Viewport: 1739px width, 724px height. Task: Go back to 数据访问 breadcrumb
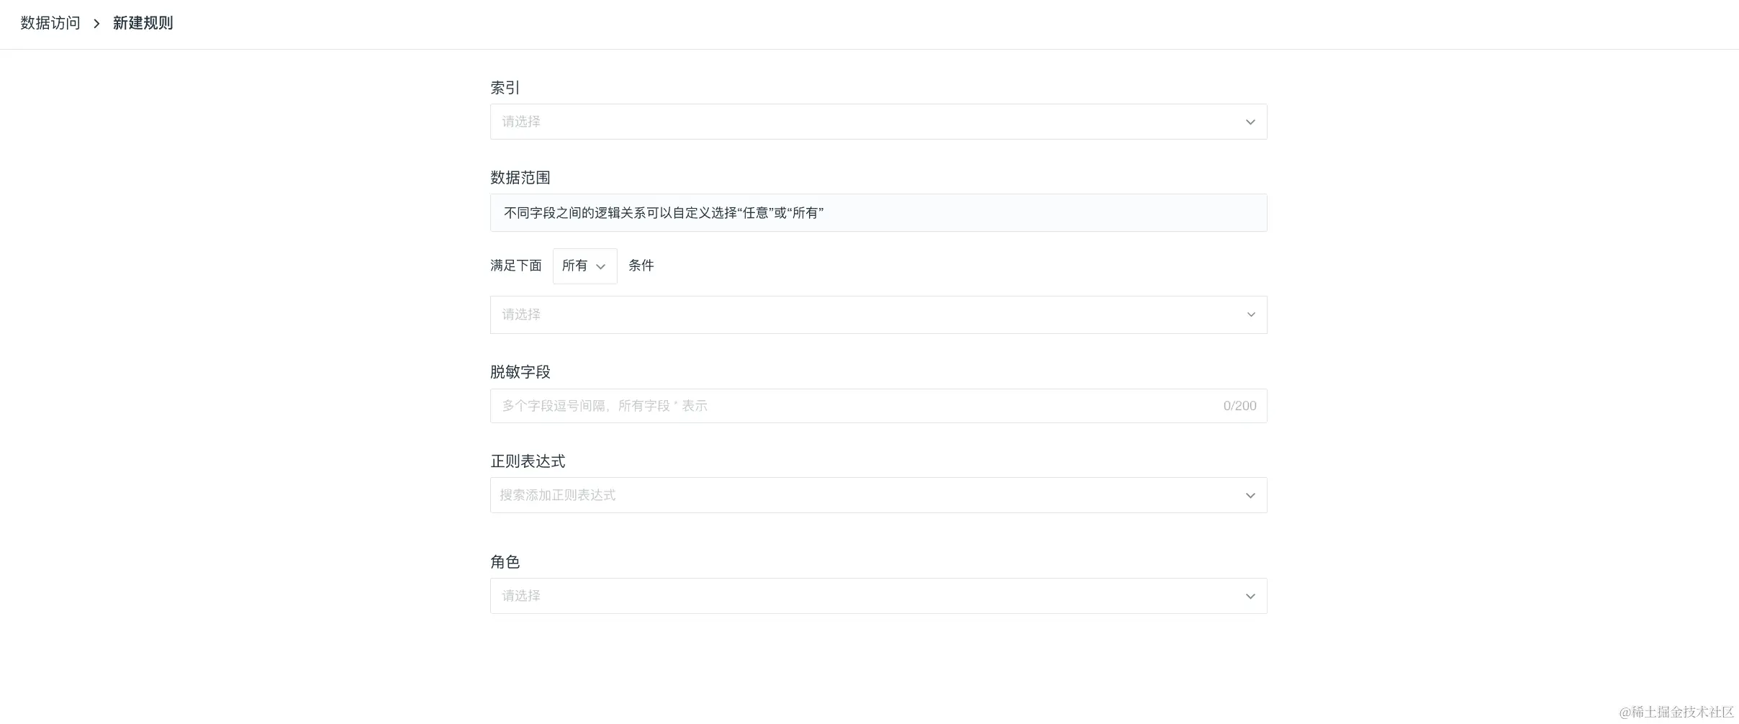coord(50,23)
